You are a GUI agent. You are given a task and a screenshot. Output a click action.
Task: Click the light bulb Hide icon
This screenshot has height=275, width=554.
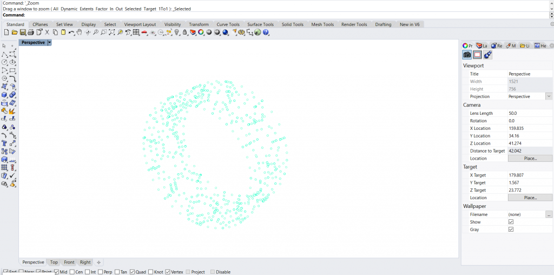pyautogui.click(x=177, y=32)
